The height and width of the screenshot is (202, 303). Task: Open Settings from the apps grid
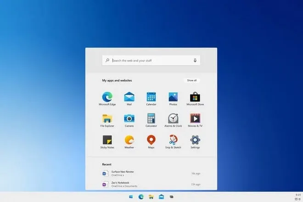195,140
